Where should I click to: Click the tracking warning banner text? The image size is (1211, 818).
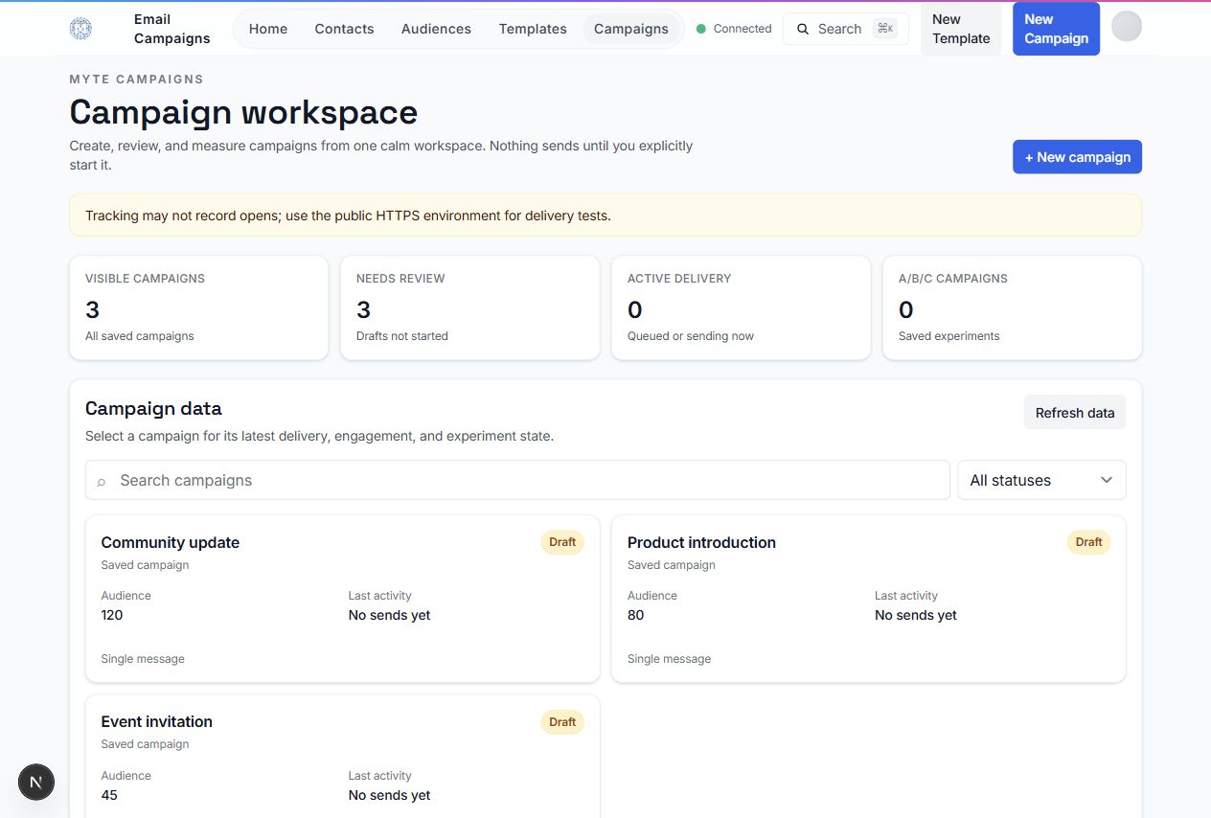[348, 216]
